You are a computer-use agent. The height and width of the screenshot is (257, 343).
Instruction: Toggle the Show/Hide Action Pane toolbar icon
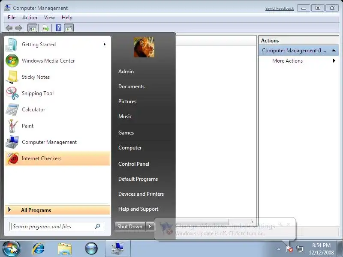point(69,28)
